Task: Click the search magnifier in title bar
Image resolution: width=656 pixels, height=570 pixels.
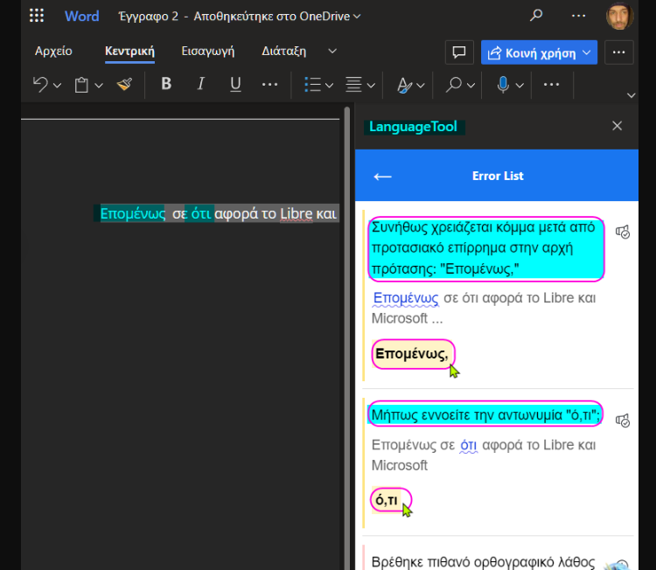Action: tap(536, 16)
